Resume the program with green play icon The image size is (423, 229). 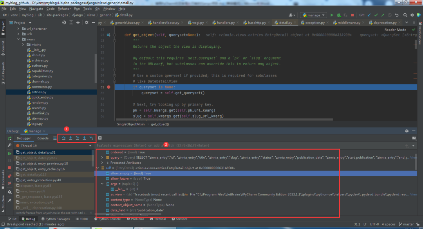pos(10,154)
